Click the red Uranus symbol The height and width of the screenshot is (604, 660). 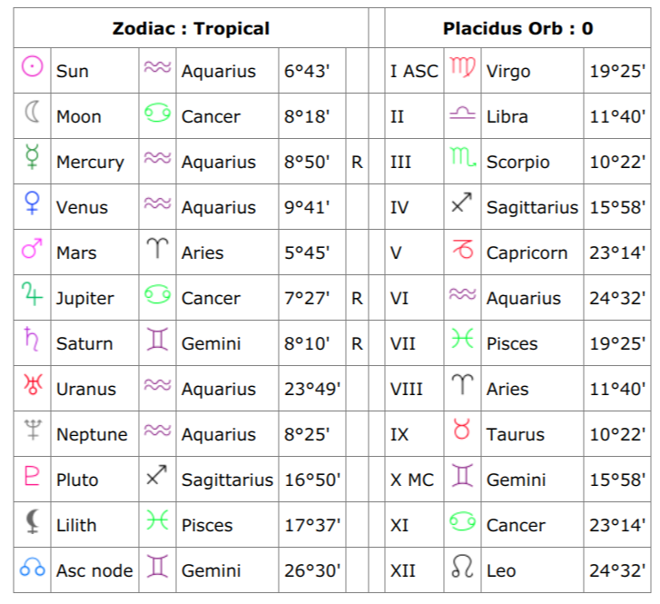click(33, 384)
